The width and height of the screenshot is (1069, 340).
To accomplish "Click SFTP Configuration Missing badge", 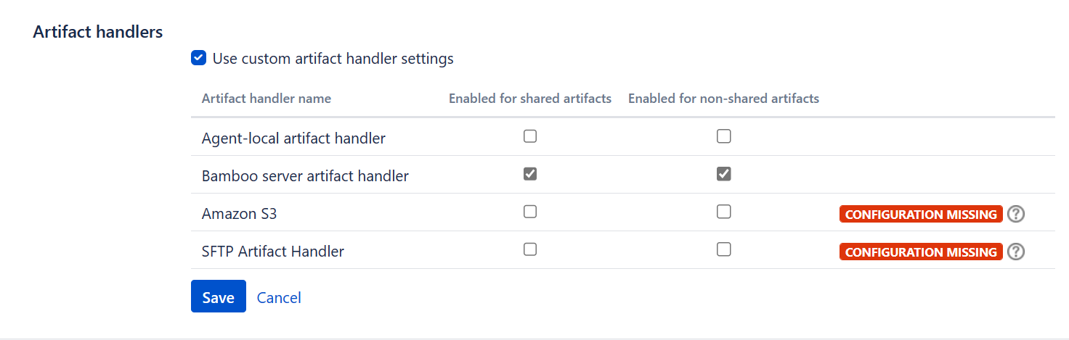I will (x=921, y=252).
